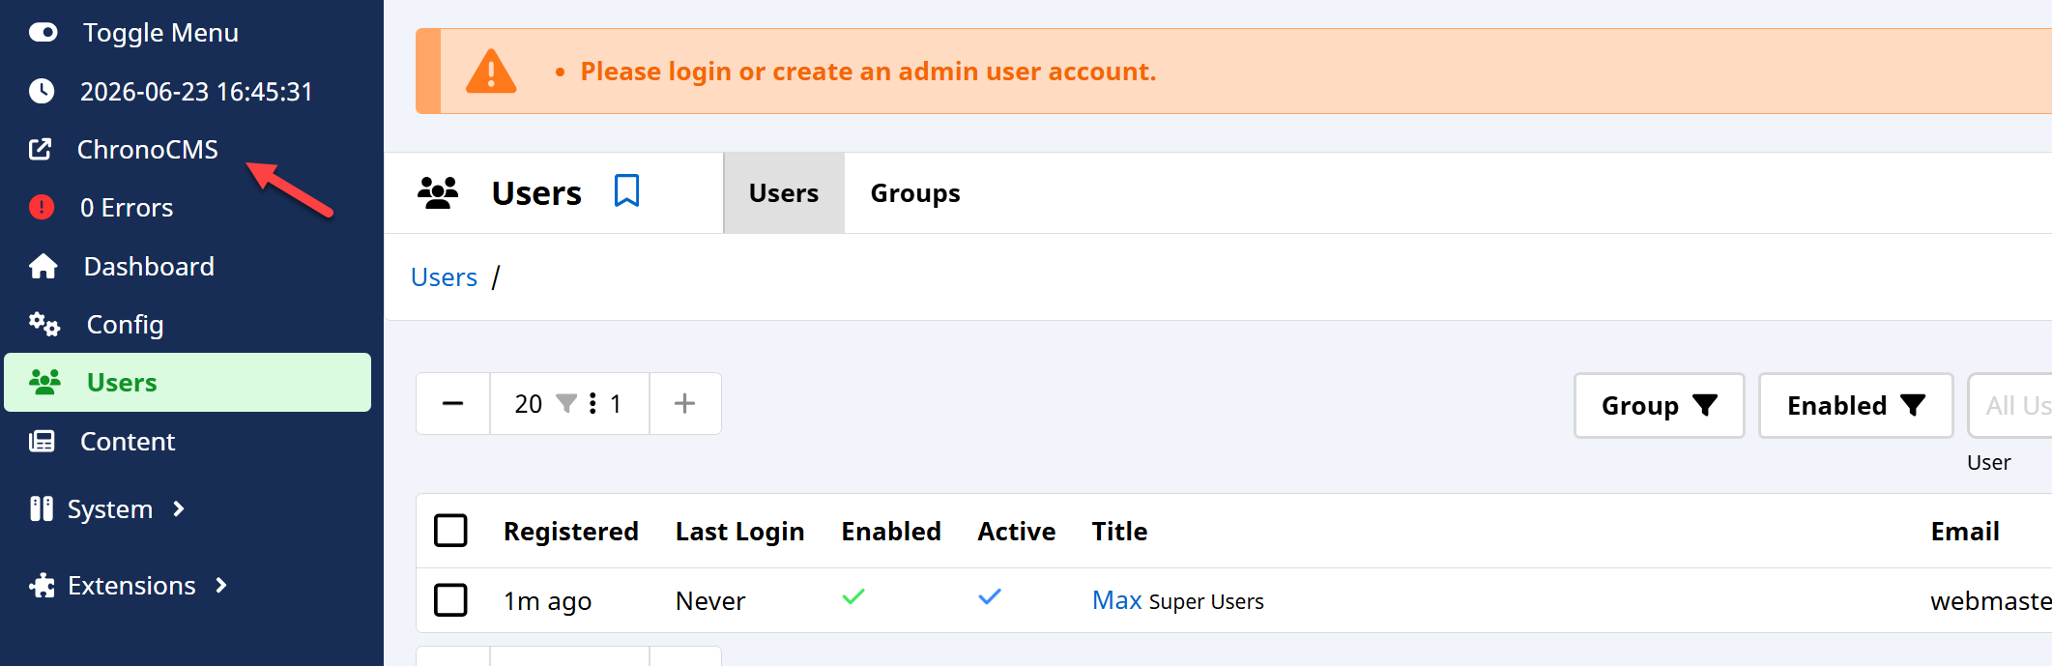The image size is (2052, 666).
Task: Click the login warning message text
Action: click(x=868, y=72)
